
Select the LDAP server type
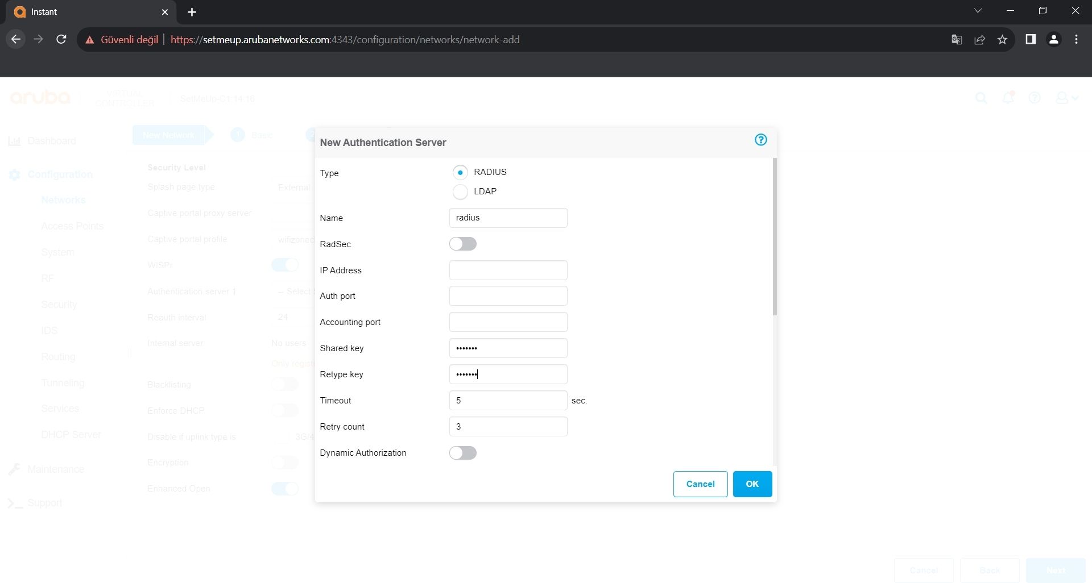[x=460, y=192]
